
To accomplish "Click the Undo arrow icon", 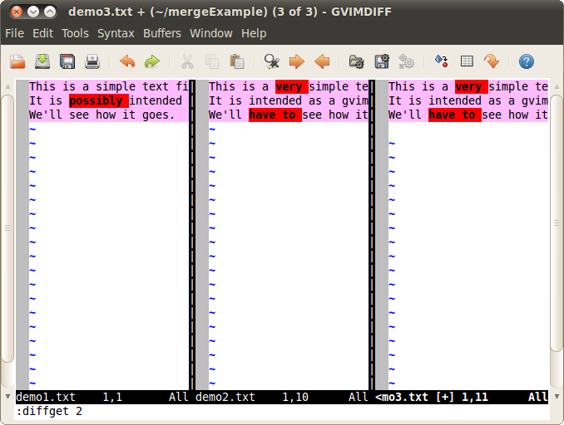I will click(127, 61).
